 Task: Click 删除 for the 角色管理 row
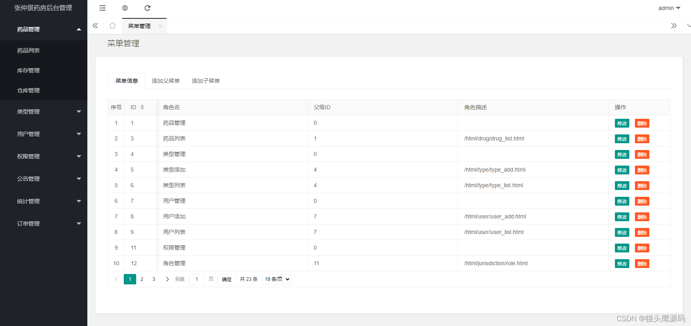[x=642, y=264]
